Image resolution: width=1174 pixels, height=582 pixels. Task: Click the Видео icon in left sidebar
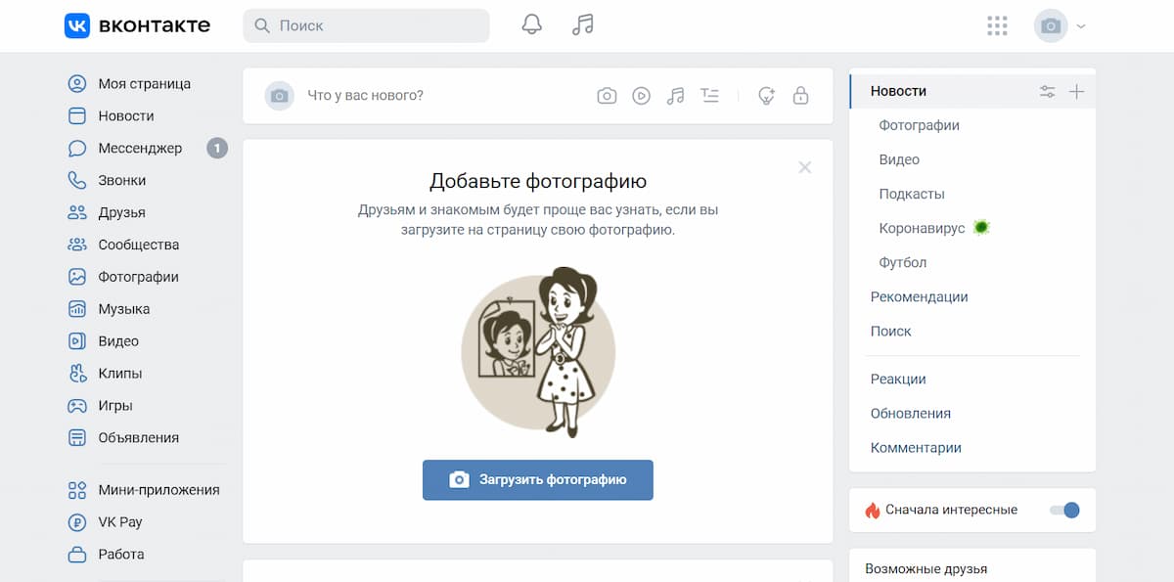(x=77, y=341)
